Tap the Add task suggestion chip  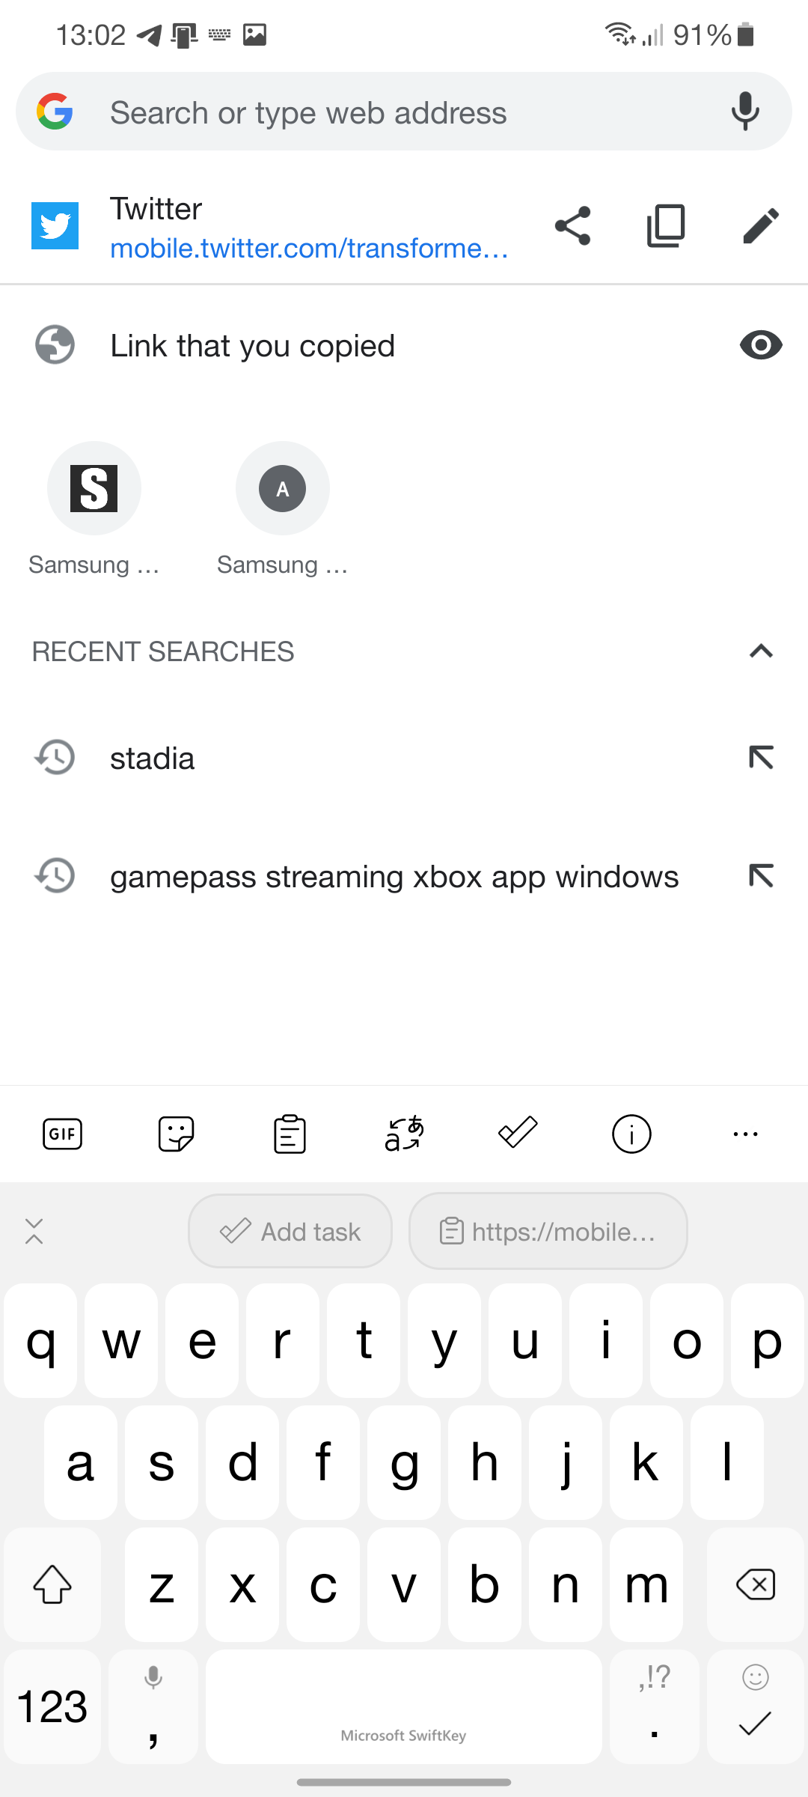290,1231
